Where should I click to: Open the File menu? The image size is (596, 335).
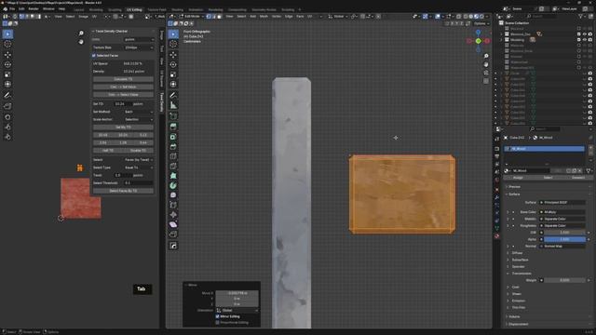[12, 8]
